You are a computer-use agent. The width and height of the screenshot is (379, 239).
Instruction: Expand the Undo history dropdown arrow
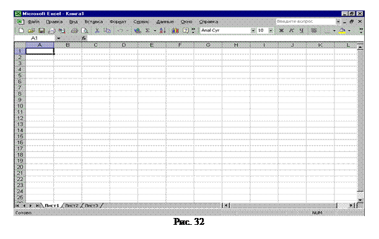click(x=127, y=31)
